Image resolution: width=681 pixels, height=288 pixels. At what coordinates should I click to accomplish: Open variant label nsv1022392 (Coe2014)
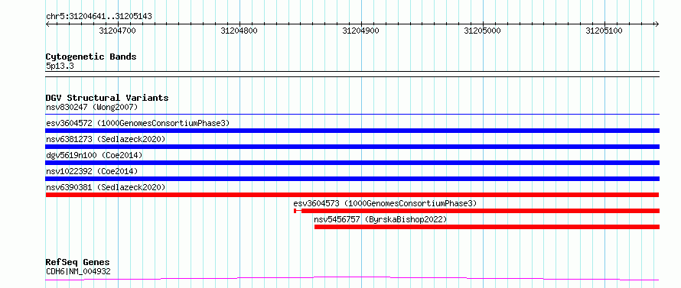coord(92,171)
